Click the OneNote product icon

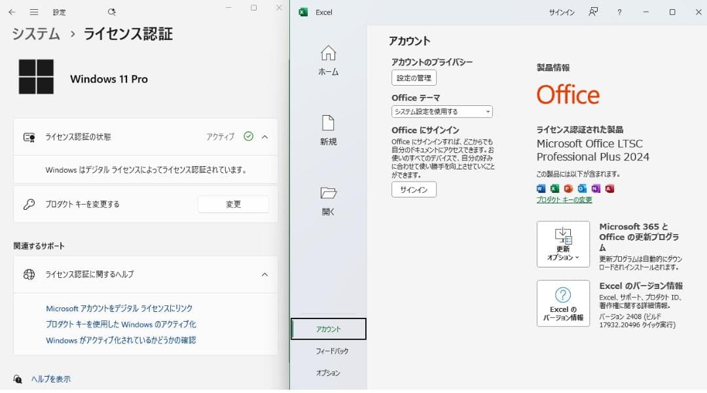point(596,188)
